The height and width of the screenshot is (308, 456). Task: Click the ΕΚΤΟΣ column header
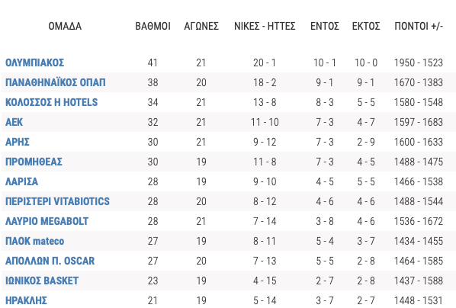point(366,26)
